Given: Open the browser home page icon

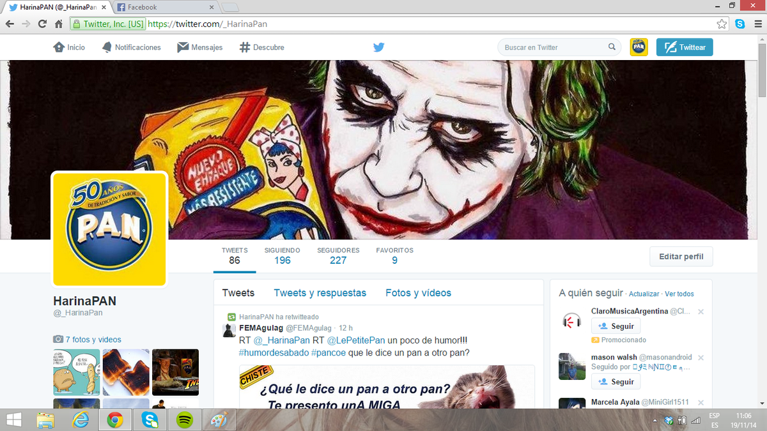Looking at the screenshot, I should pyautogui.click(x=59, y=24).
